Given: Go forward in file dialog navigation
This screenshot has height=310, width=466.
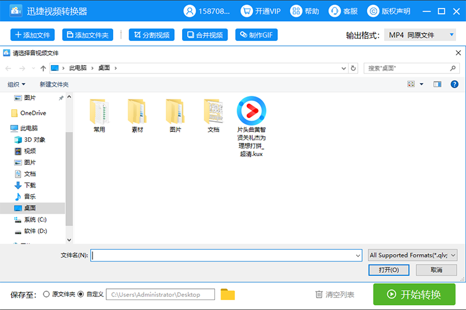Looking at the screenshot, I should click(22, 68).
